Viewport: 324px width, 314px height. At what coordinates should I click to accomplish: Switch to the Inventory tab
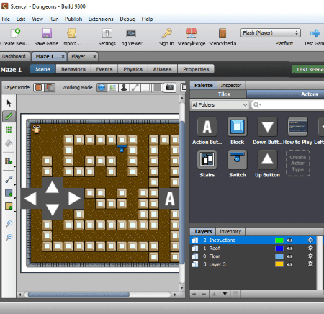click(230, 231)
